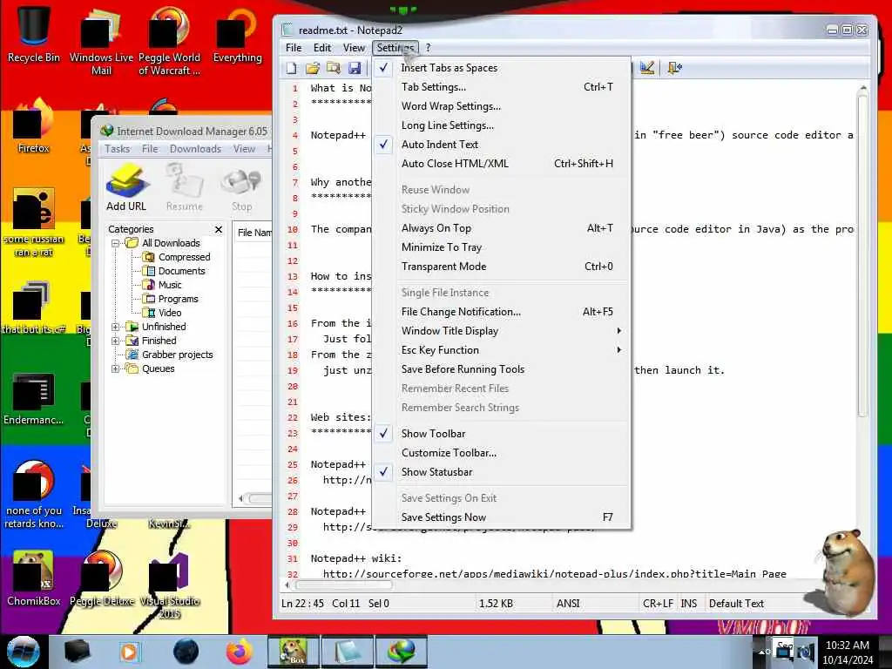Open Customize Toolbar...

click(501, 453)
